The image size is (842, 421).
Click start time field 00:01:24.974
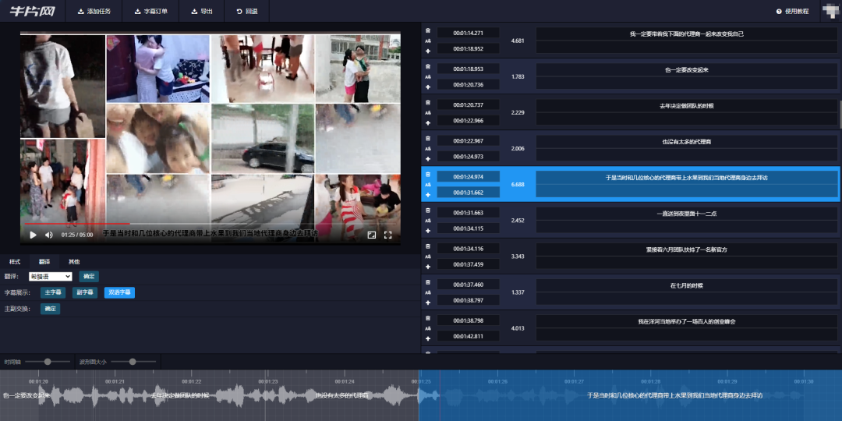pos(469,177)
